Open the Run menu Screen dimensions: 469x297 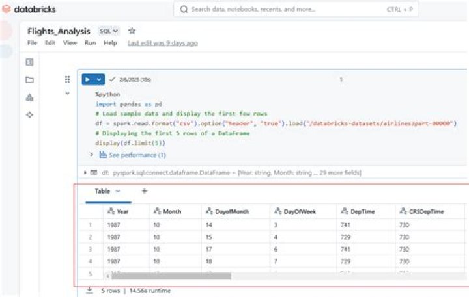(91, 43)
